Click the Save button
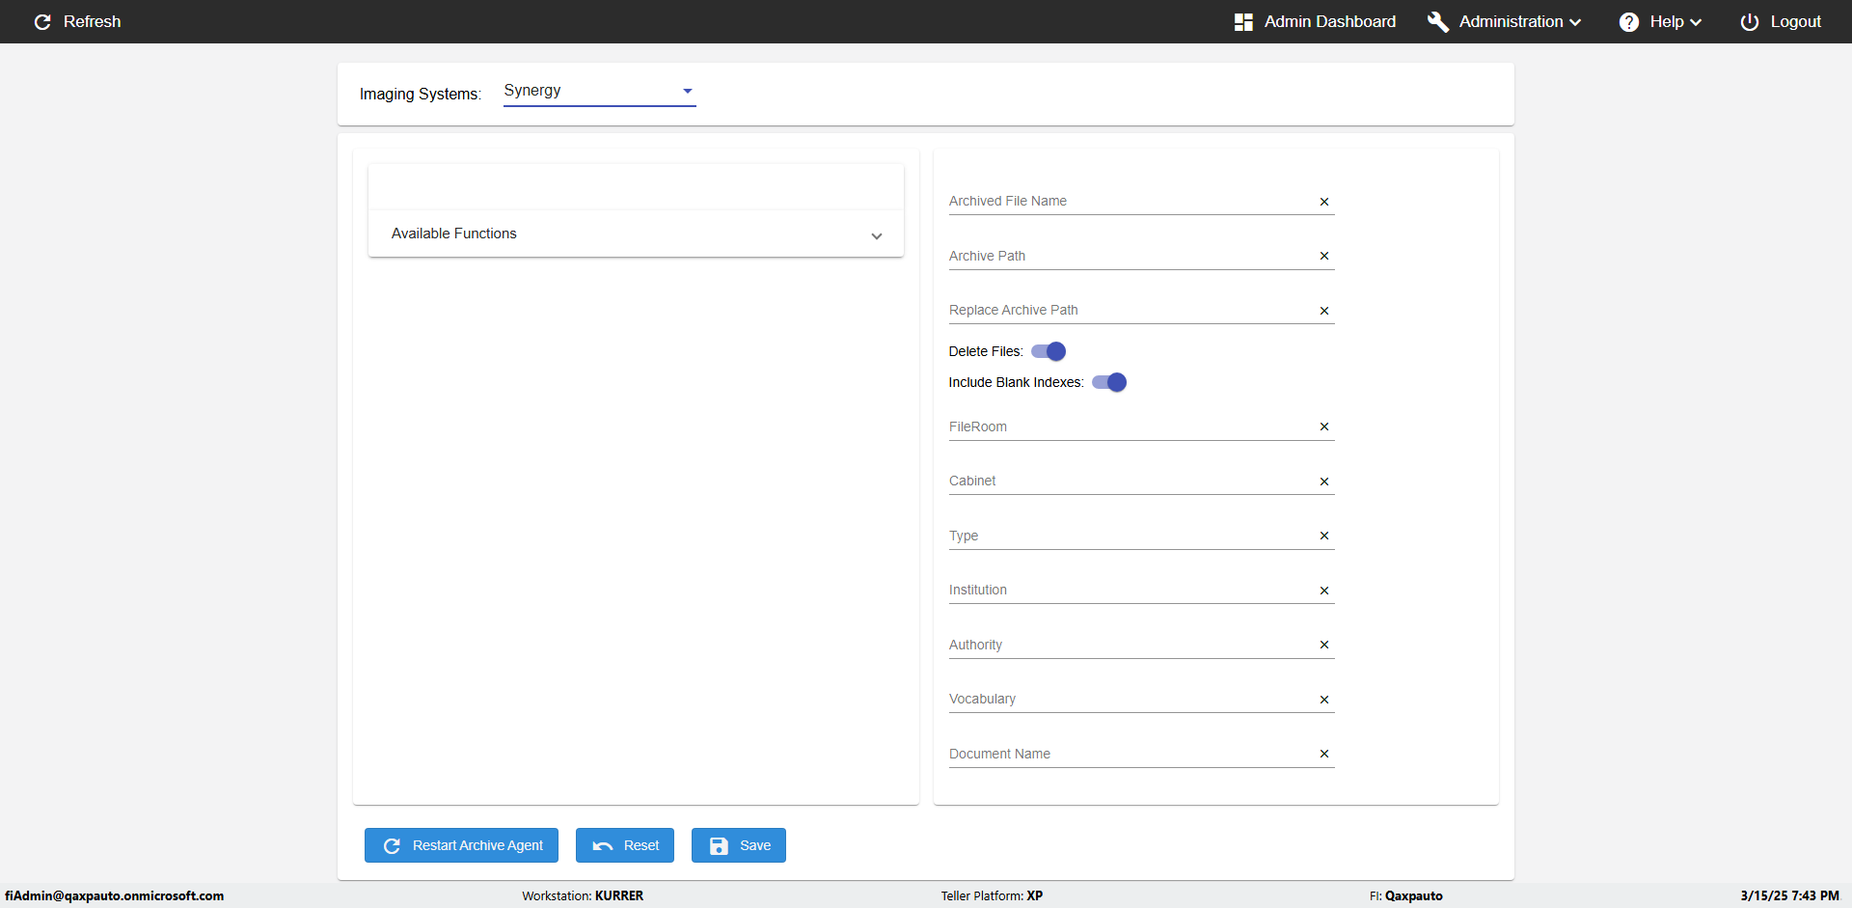The image size is (1852, 908). coord(738,845)
